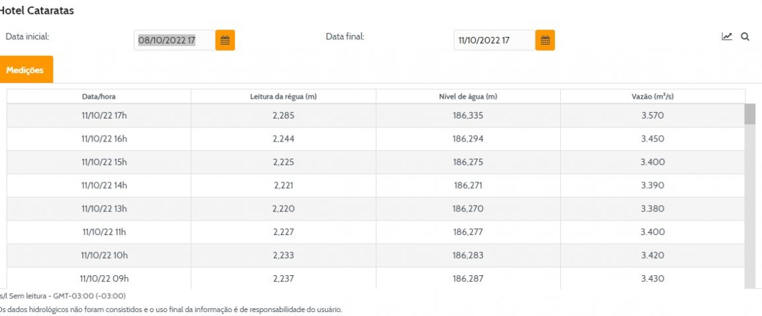Open the Data final calendar picker
762x316 pixels.
pos(545,40)
